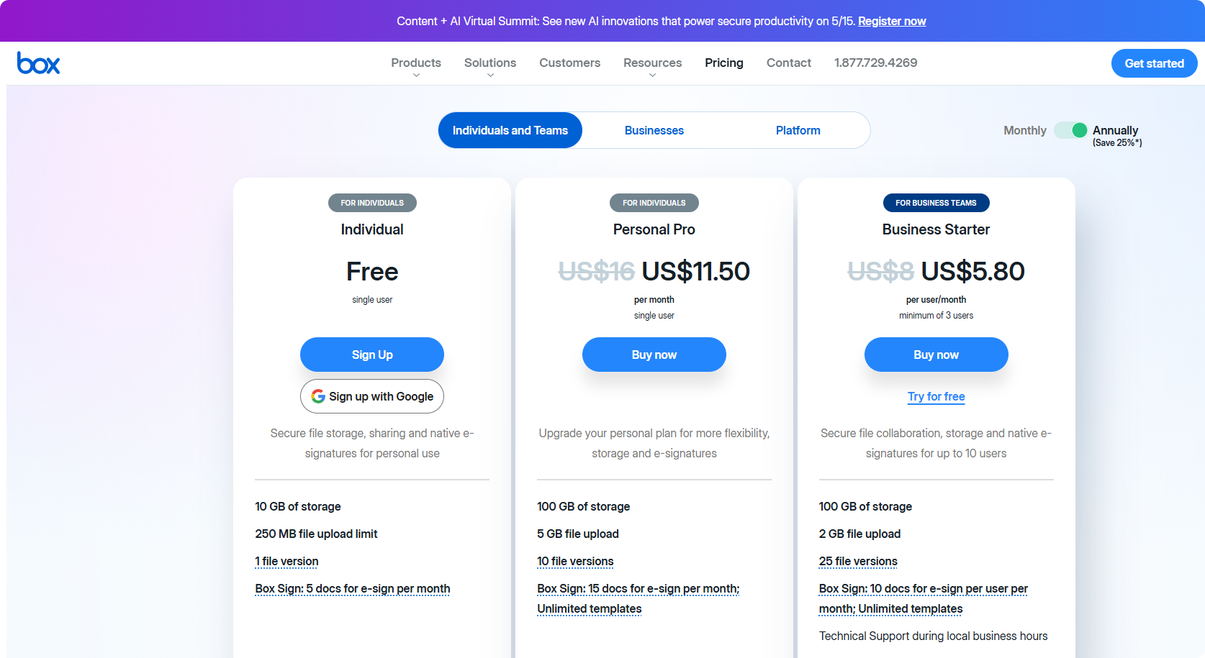Open the Pricing page link
1205x658 pixels.
pos(723,63)
